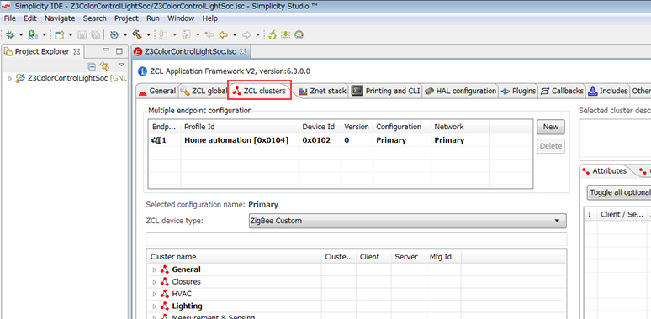Click the blue target build configuration icon
This screenshot has height=319, width=651.
(x=114, y=34)
